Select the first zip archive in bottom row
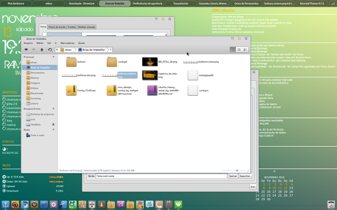 71,90
